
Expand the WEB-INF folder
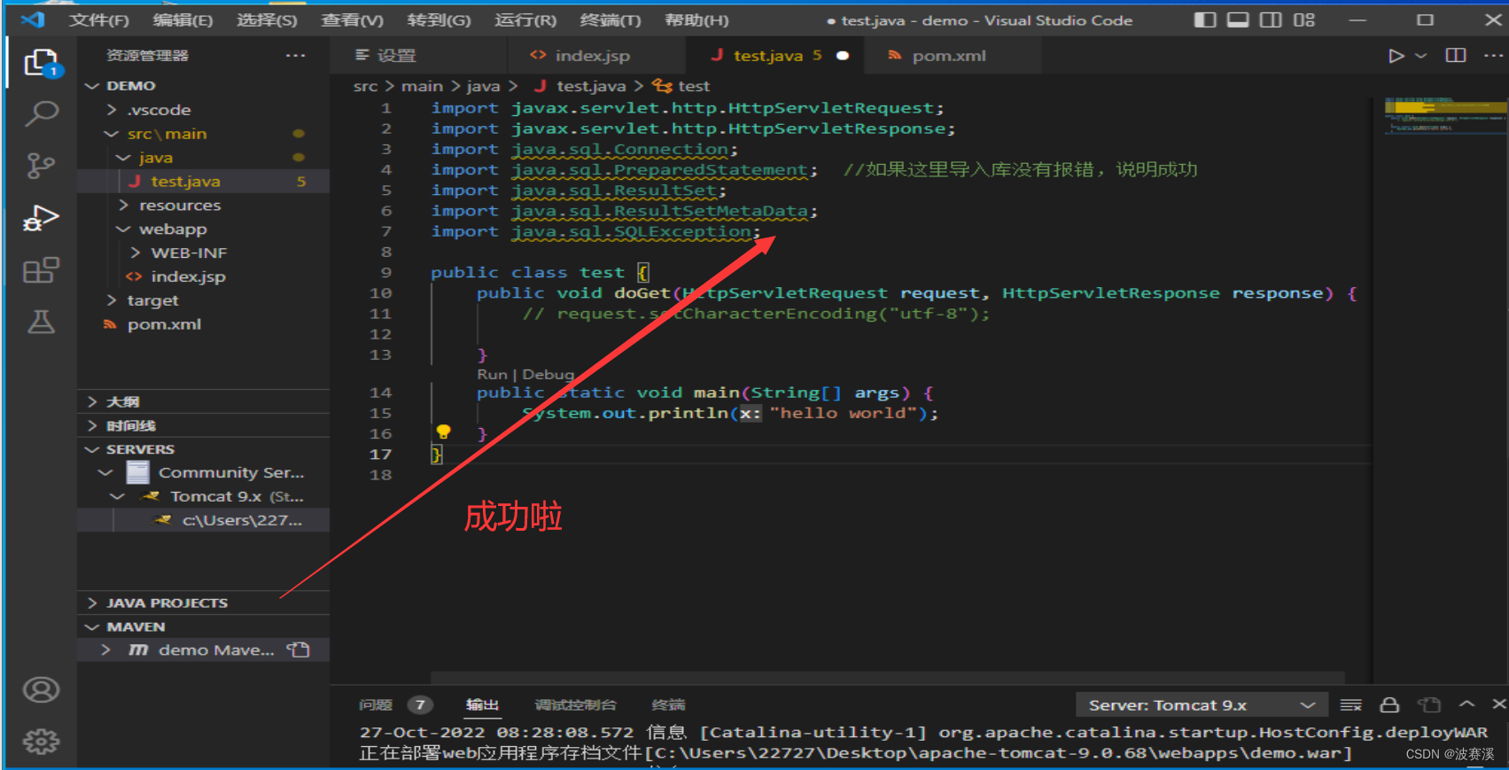point(204,253)
